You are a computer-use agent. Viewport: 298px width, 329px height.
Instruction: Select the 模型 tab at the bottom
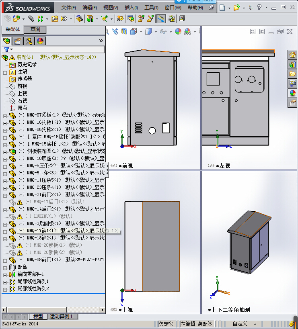click(x=38, y=317)
